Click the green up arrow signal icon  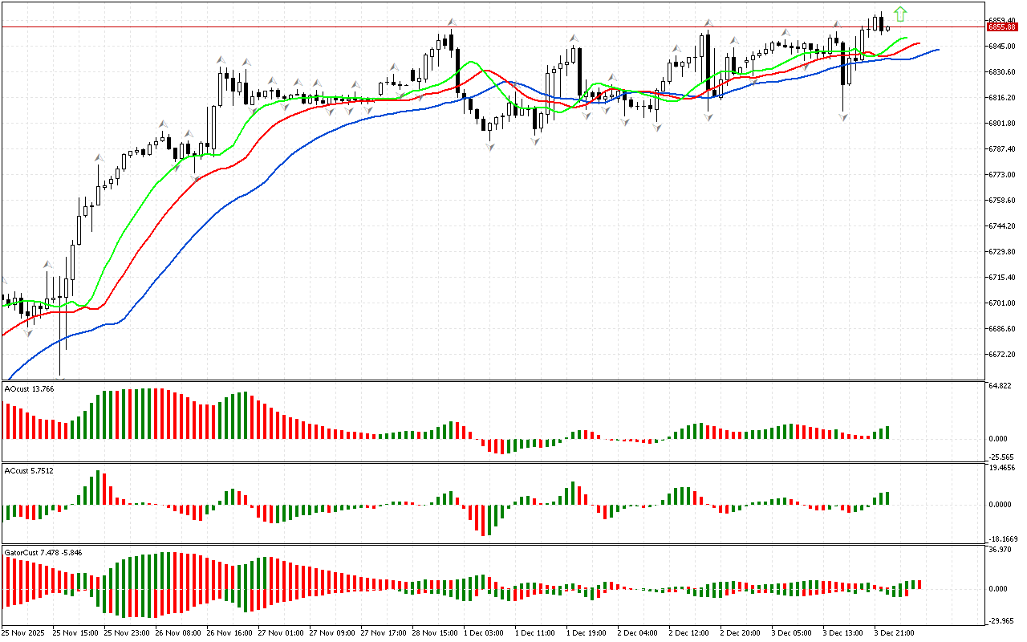point(900,14)
